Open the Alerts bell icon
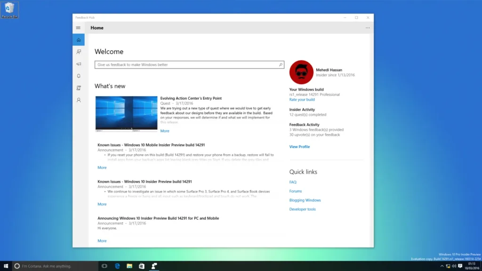Screen dimensions: 482x271 pos(79,76)
